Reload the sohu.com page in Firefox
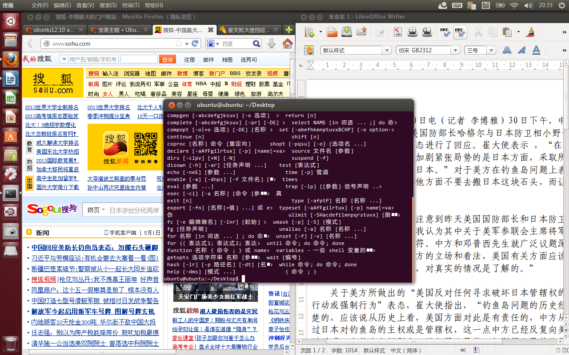Image resolution: width=569 pixels, height=355 pixels. point(195,43)
